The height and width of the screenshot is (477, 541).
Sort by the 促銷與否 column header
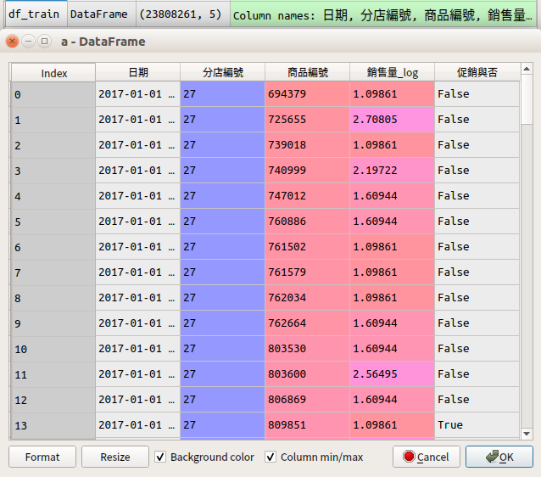pyautogui.click(x=477, y=72)
